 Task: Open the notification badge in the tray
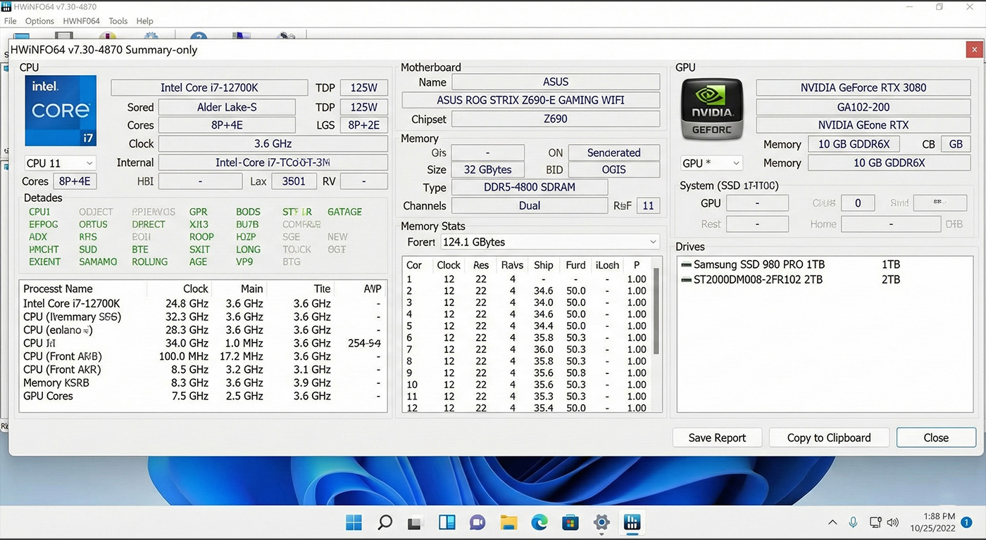(x=967, y=522)
